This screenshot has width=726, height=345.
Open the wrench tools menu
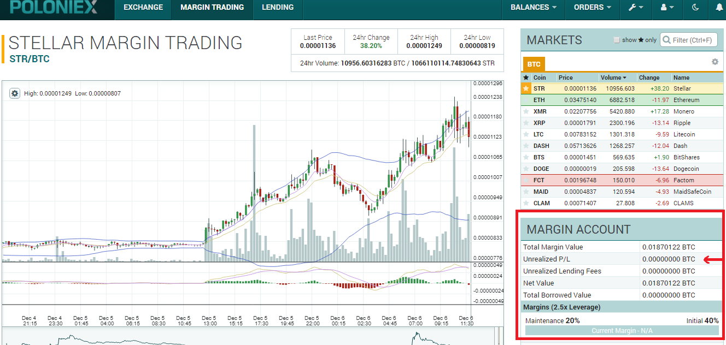click(636, 8)
